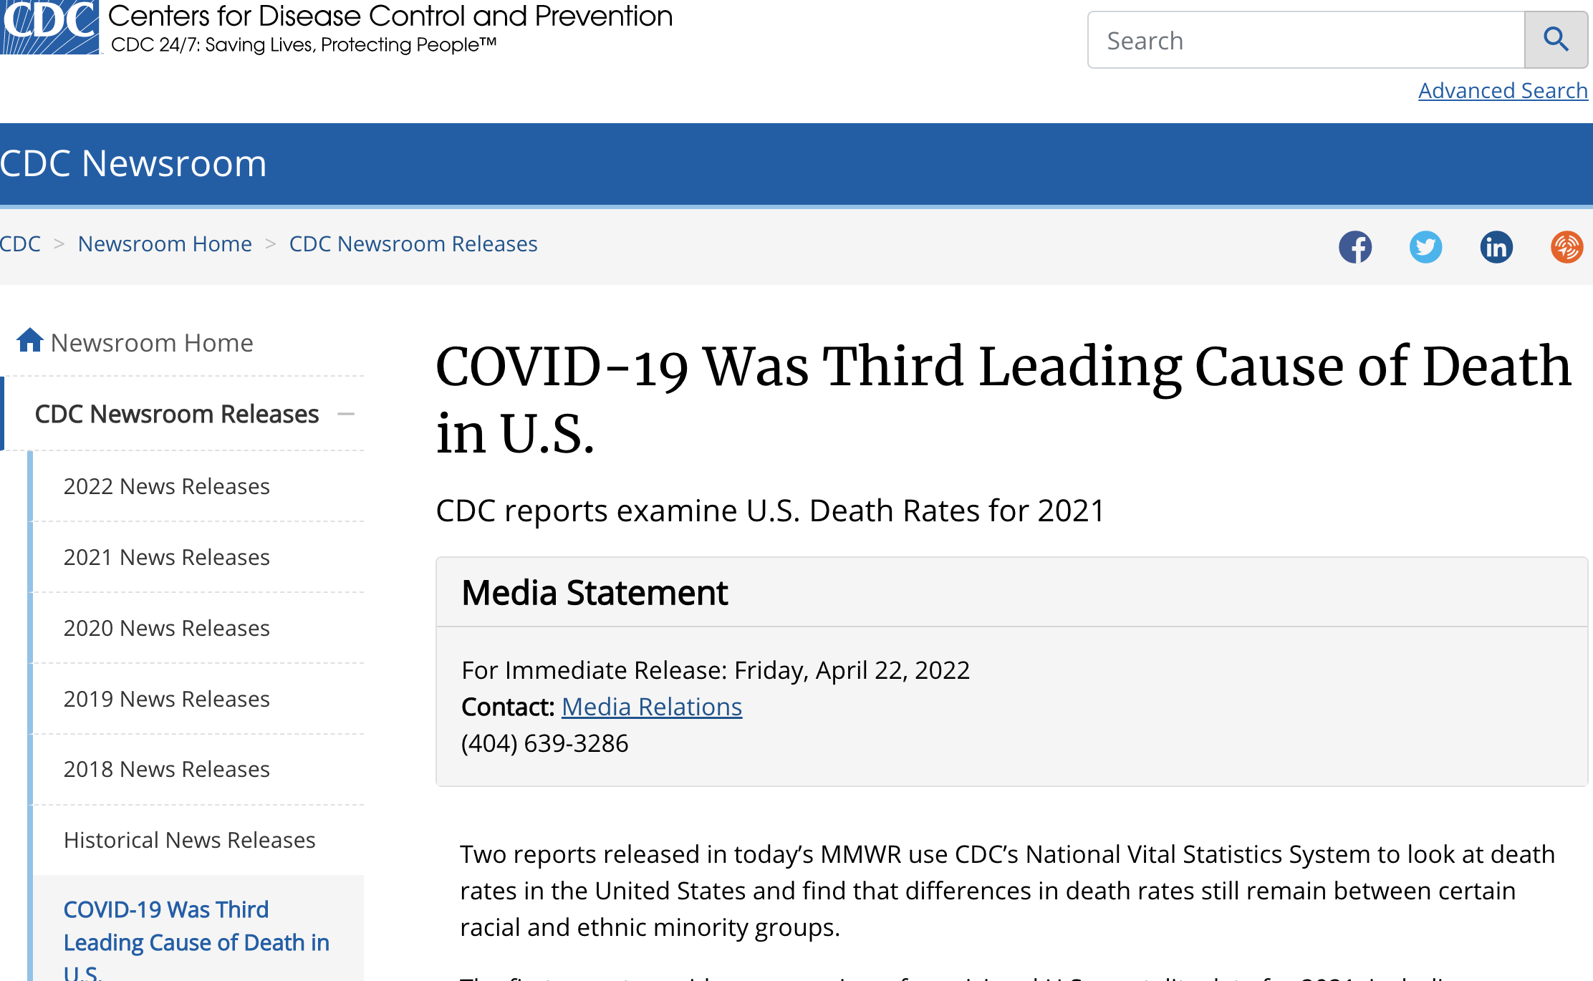The image size is (1593, 981).
Task: Click the orange syndicate icon
Action: 1566,247
